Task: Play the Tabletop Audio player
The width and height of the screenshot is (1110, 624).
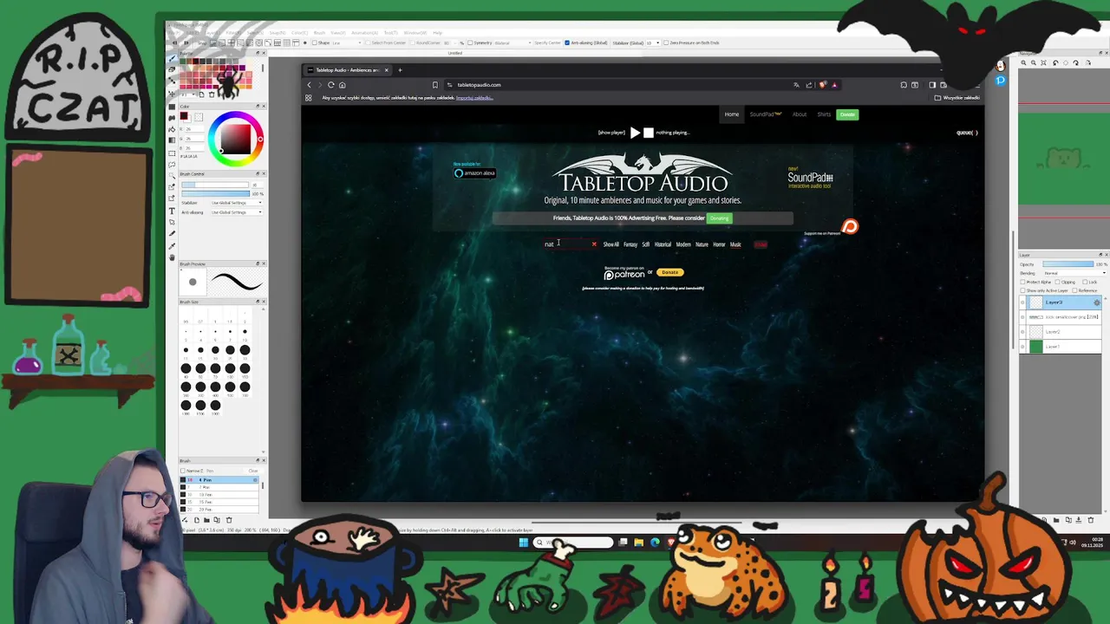Action: click(x=635, y=133)
